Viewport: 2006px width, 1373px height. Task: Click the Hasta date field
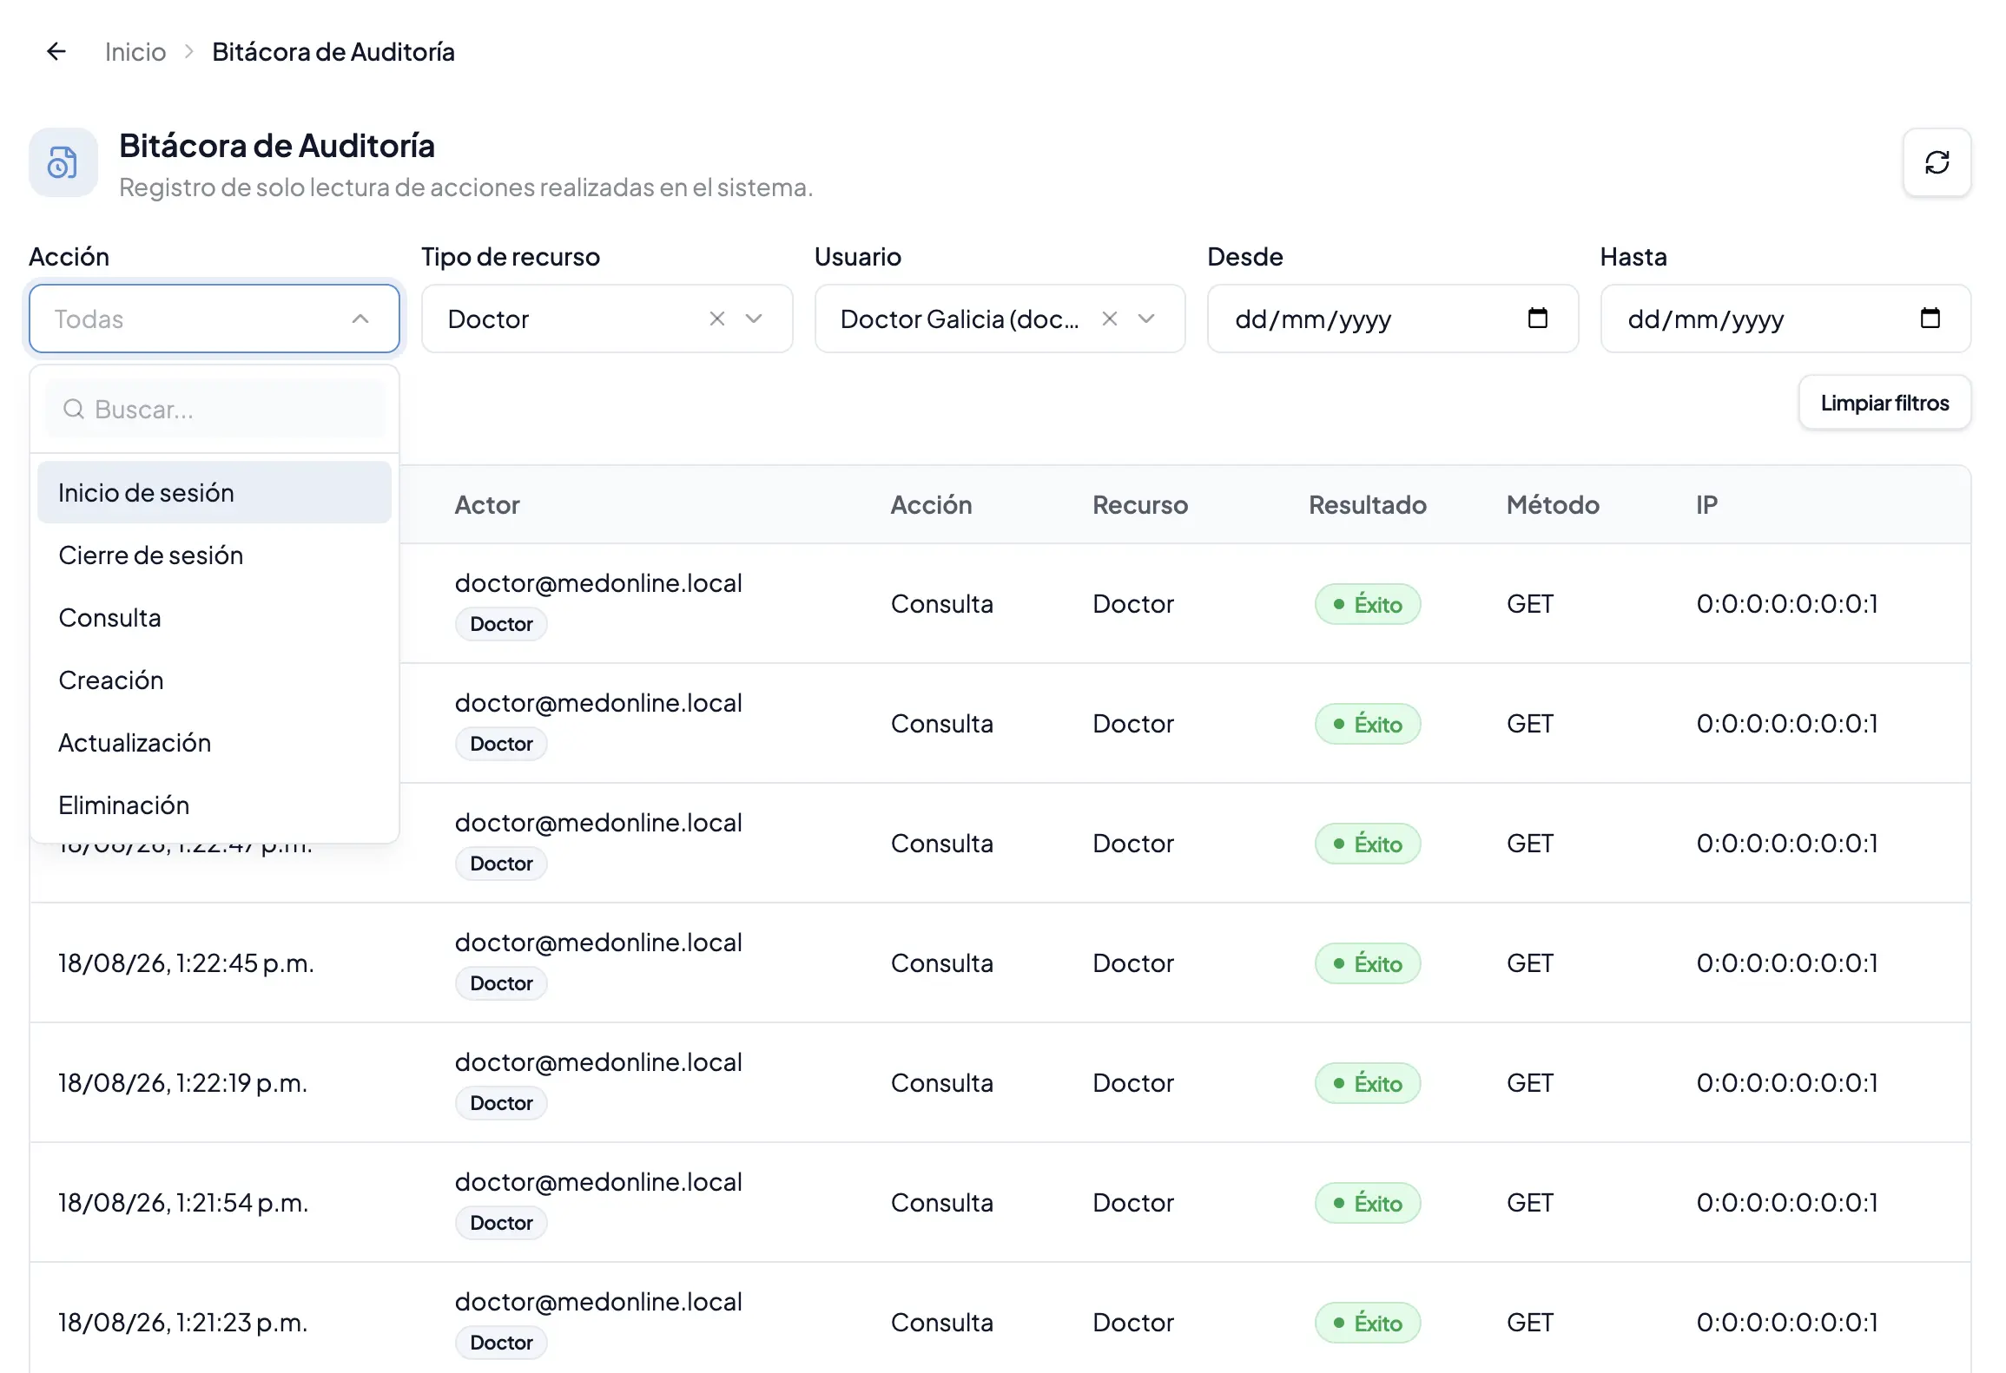pos(1785,319)
